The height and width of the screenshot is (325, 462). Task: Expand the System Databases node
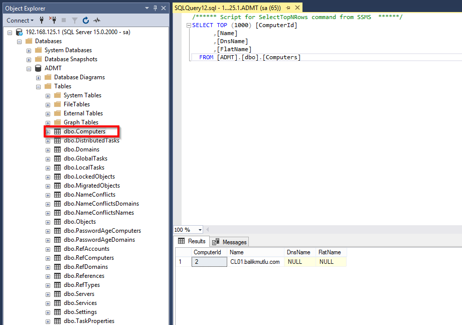click(29, 51)
